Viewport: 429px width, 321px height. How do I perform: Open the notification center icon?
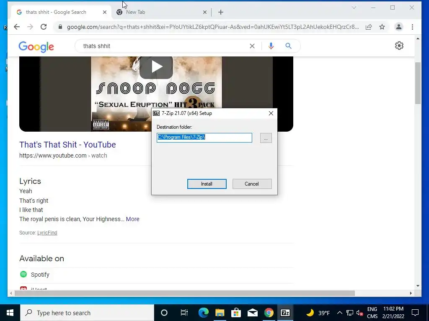415,313
